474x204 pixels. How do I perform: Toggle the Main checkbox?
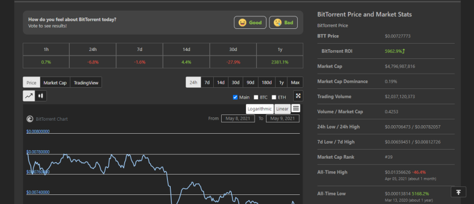point(235,97)
